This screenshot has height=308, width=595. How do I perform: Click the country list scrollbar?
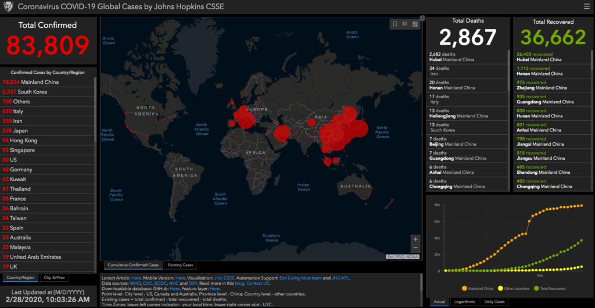pyautogui.click(x=95, y=110)
